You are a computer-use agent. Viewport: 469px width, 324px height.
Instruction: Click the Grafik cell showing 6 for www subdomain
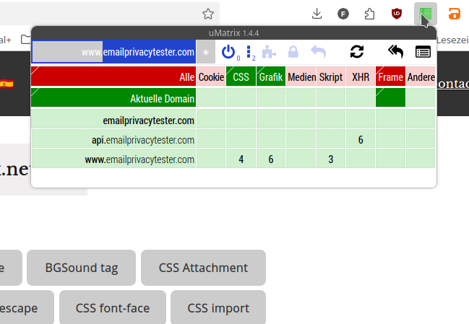coord(271,159)
